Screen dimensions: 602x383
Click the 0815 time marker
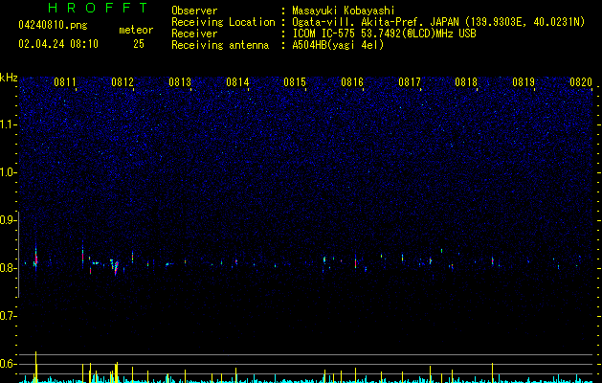click(295, 82)
